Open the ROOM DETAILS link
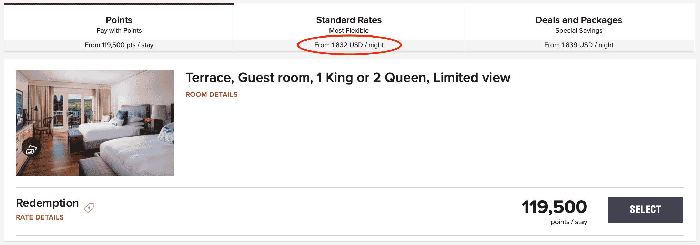The height and width of the screenshot is (245, 700). pyautogui.click(x=211, y=94)
